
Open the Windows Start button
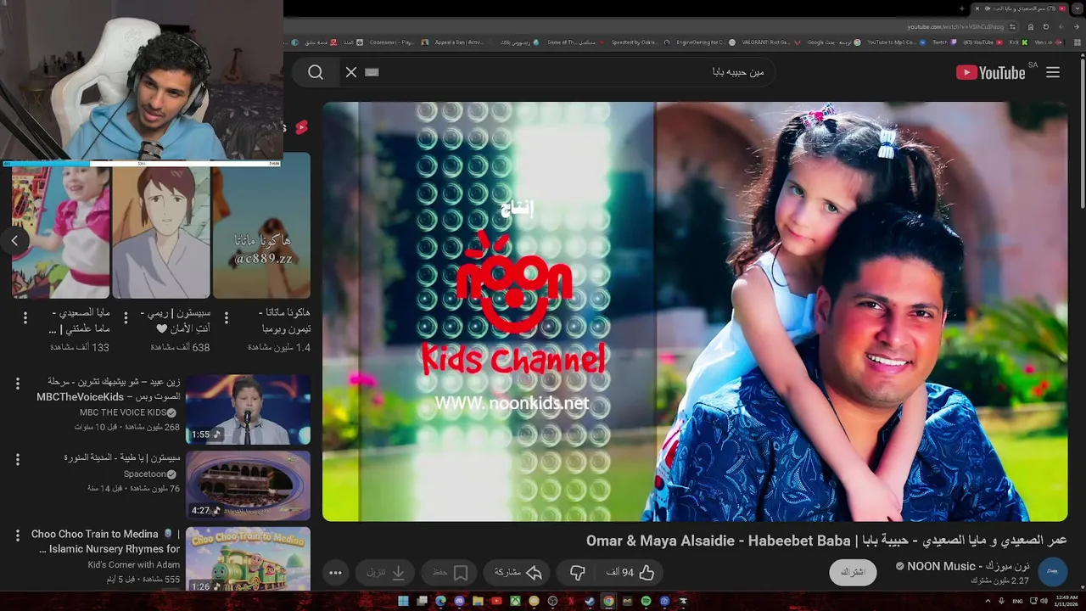point(403,601)
